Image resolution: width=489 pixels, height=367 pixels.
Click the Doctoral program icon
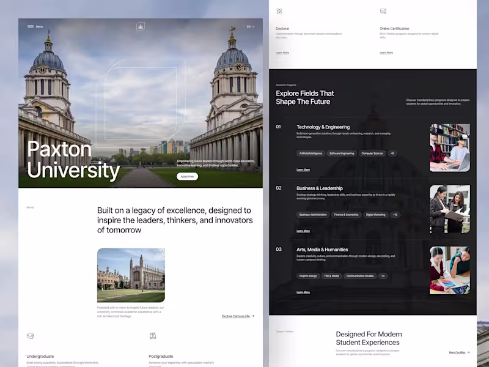[x=279, y=11]
